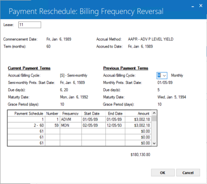Click the Amount column header
Image resolution: width=207 pixels, height=184 pixels.
tap(138, 113)
